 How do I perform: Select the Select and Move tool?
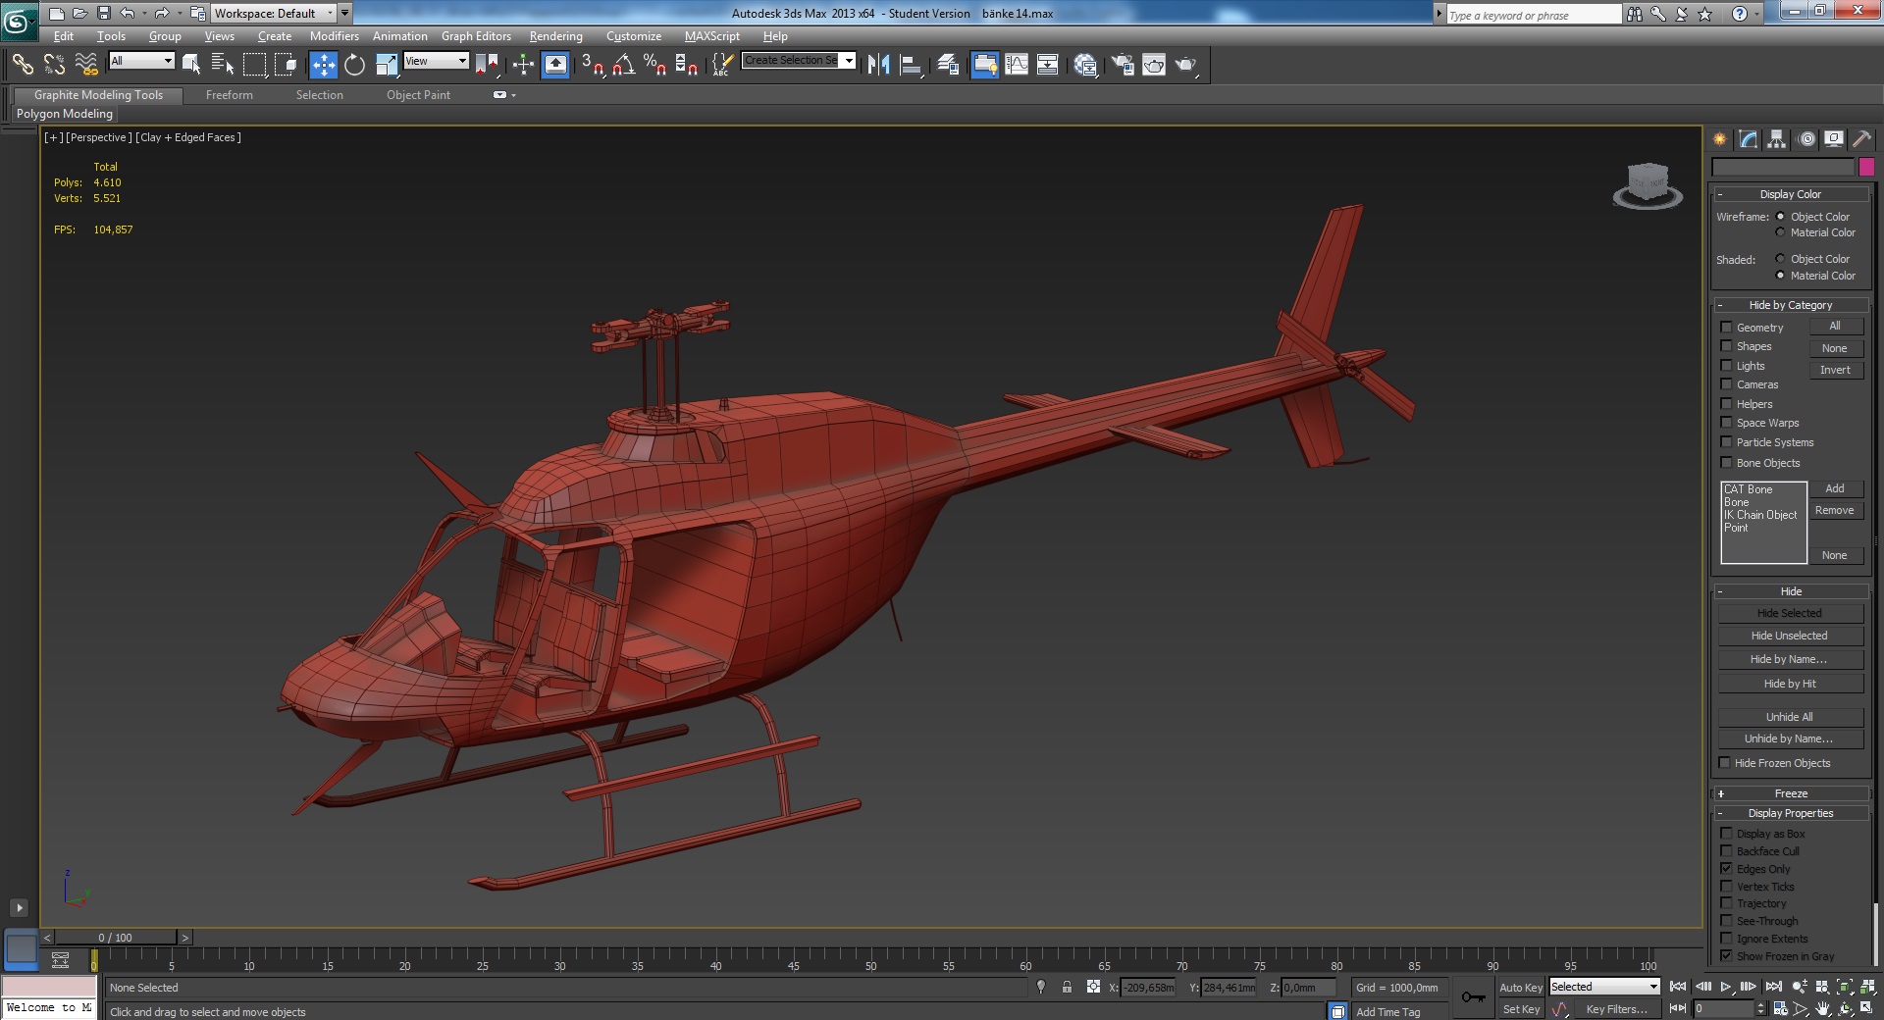coord(323,65)
